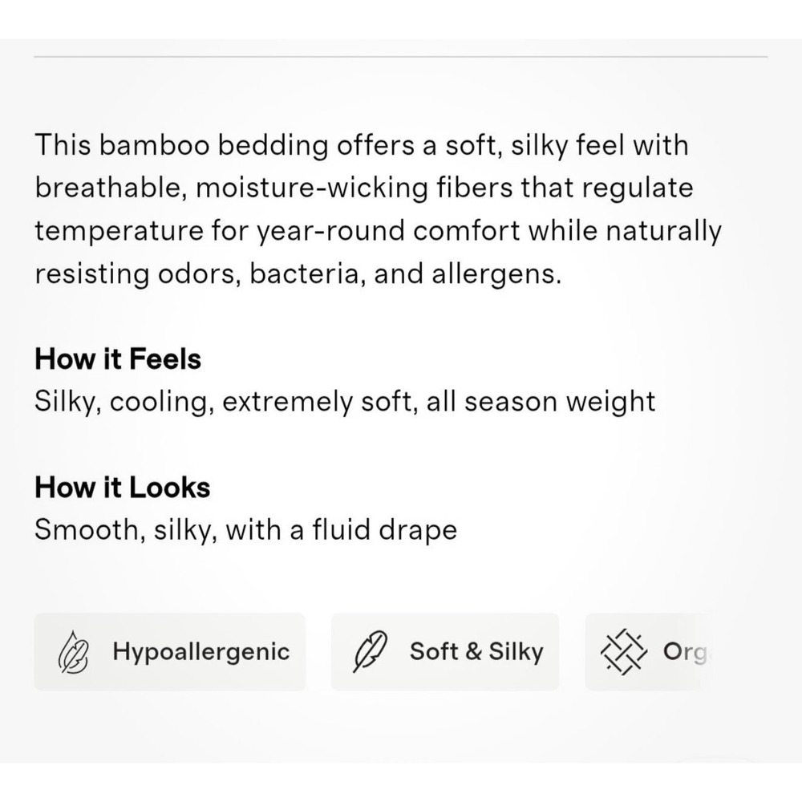The height and width of the screenshot is (802, 802).
Task: Click the "How it Looks" heading
Action: point(122,487)
